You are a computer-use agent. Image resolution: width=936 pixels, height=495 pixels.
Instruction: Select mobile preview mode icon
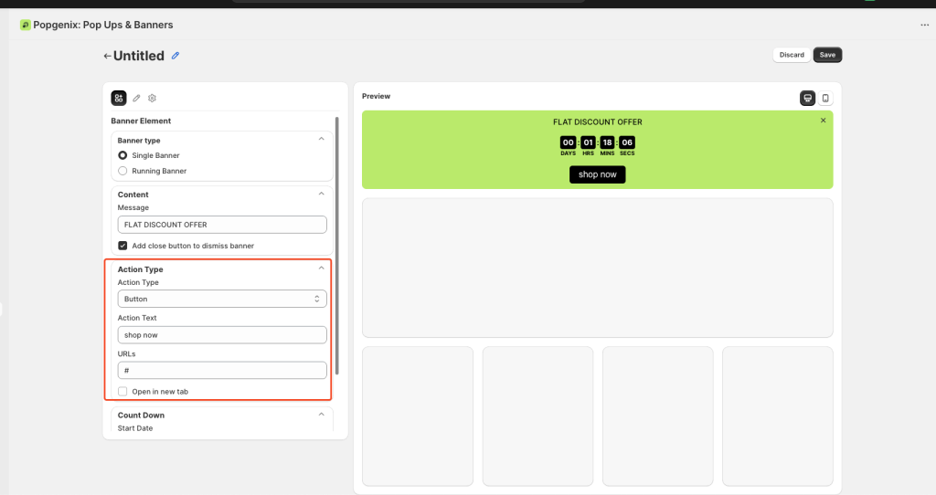[825, 99]
